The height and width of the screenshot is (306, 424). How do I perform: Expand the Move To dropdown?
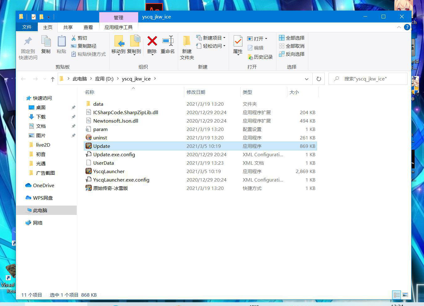click(x=119, y=54)
